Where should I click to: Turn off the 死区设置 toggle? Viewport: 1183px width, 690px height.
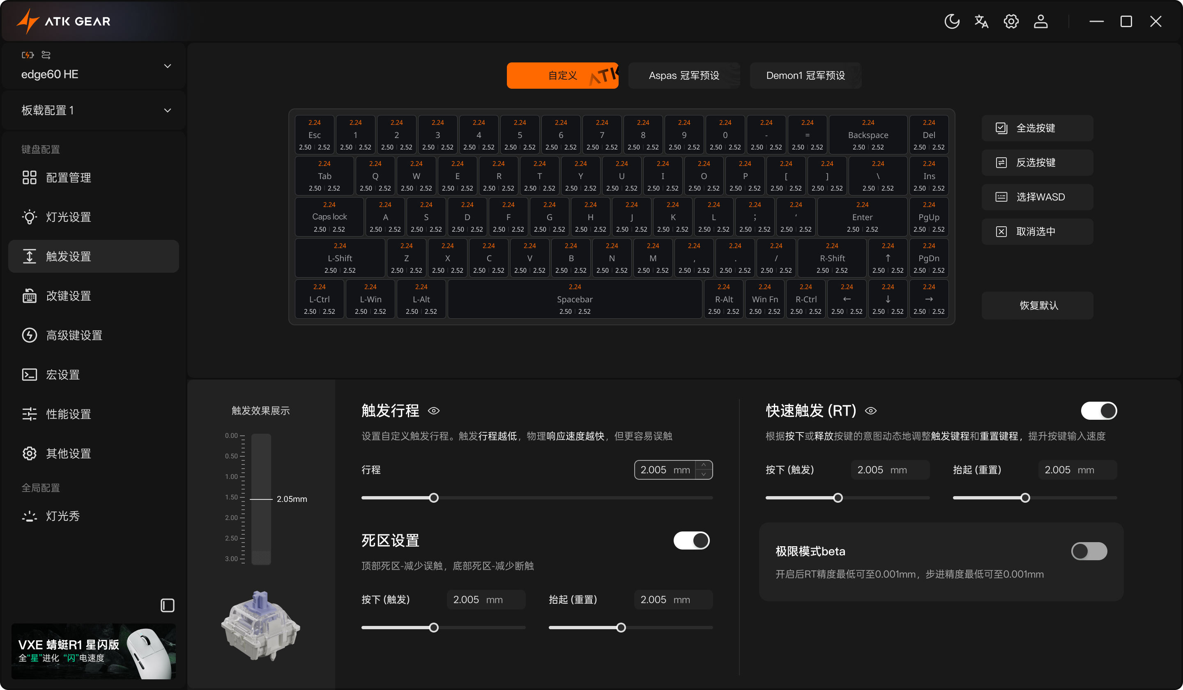(x=691, y=541)
